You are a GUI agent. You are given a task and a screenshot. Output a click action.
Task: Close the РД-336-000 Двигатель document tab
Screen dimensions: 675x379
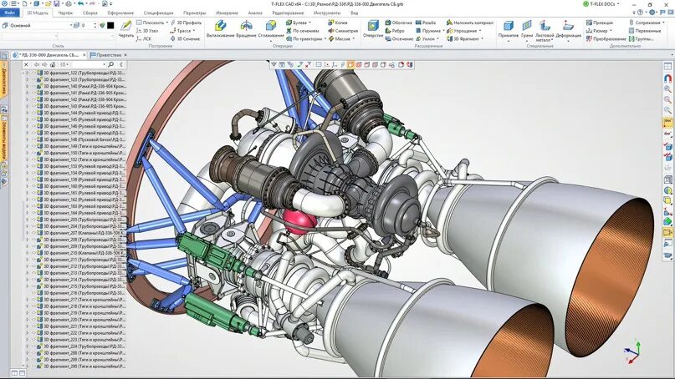[84, 55]
